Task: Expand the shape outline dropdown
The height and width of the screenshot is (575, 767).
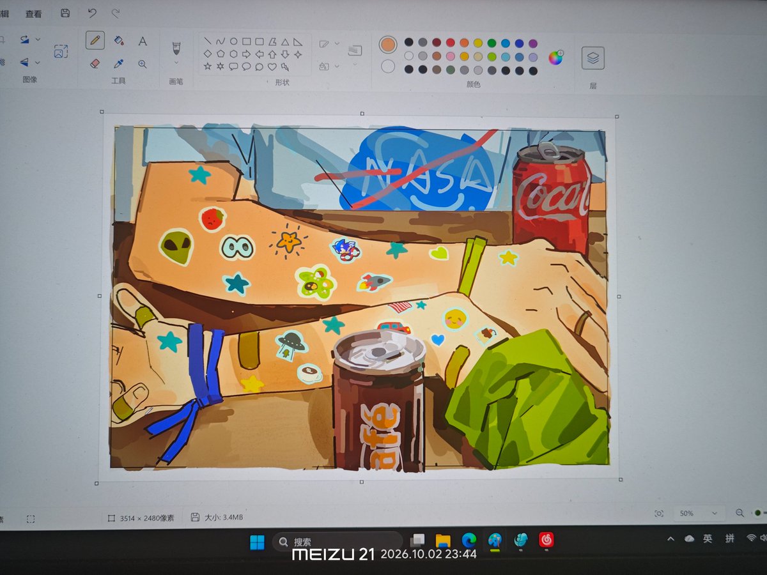Action: [337, 44]
